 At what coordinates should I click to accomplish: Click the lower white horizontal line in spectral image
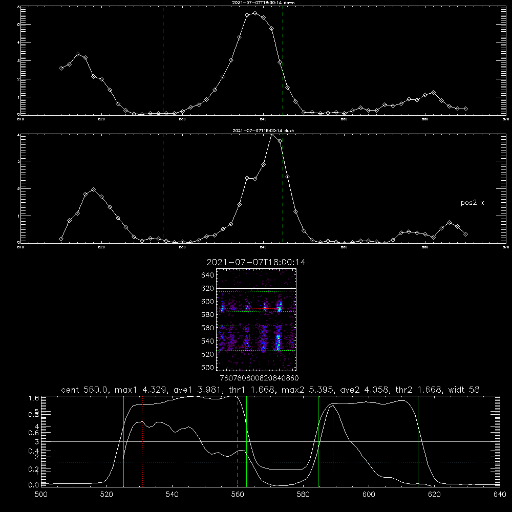click(256, 351)
